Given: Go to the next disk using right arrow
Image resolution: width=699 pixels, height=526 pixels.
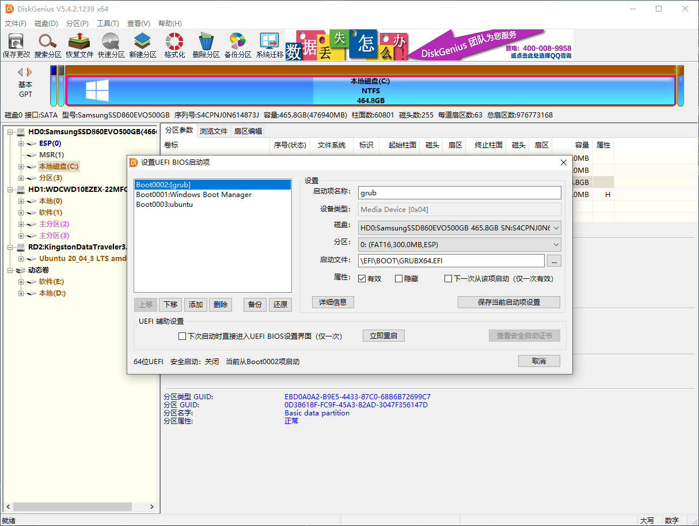Looking at the screenshot, I should 29,72.
